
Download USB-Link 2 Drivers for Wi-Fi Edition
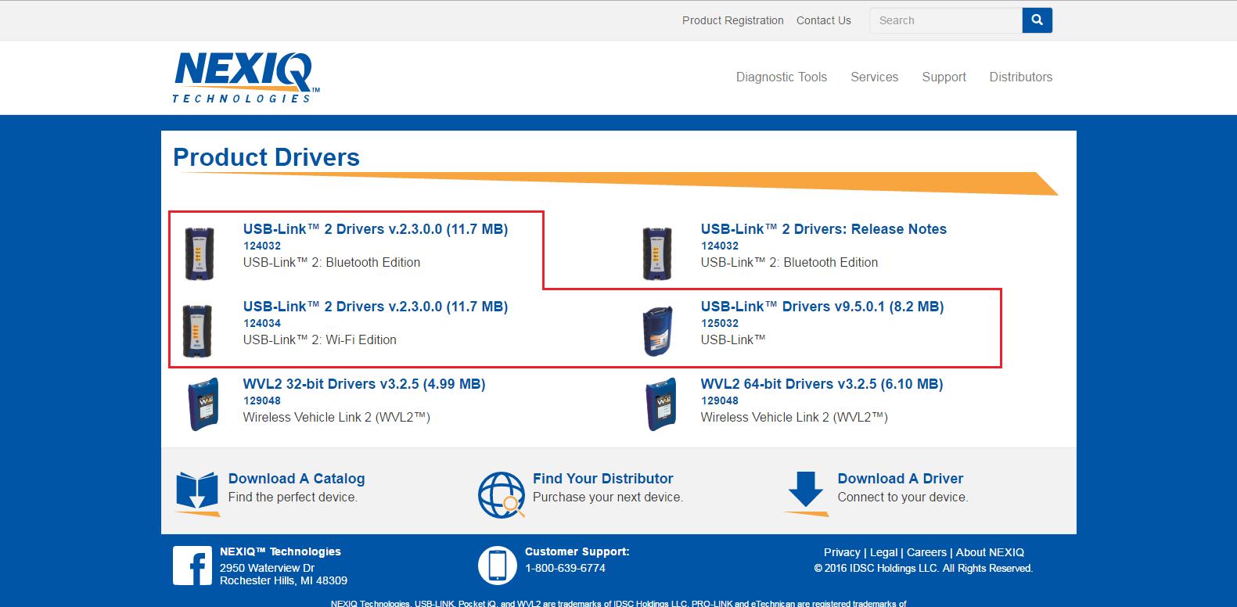pos(376,307)
